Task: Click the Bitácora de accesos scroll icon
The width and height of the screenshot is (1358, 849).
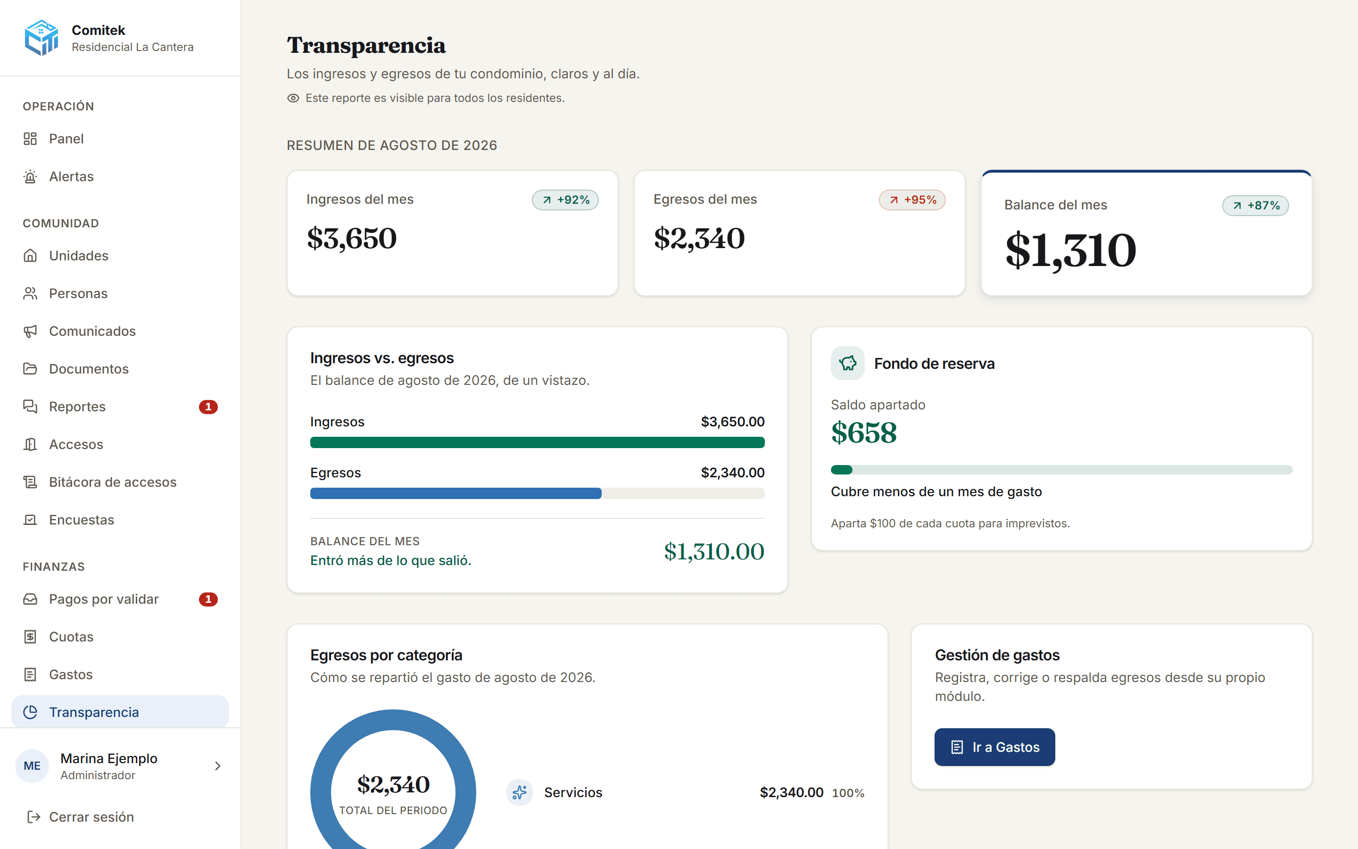Action: point(30,482)
